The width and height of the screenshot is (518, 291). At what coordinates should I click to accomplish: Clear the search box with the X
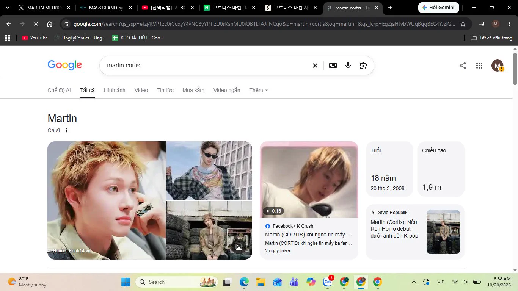click(315, 66)
